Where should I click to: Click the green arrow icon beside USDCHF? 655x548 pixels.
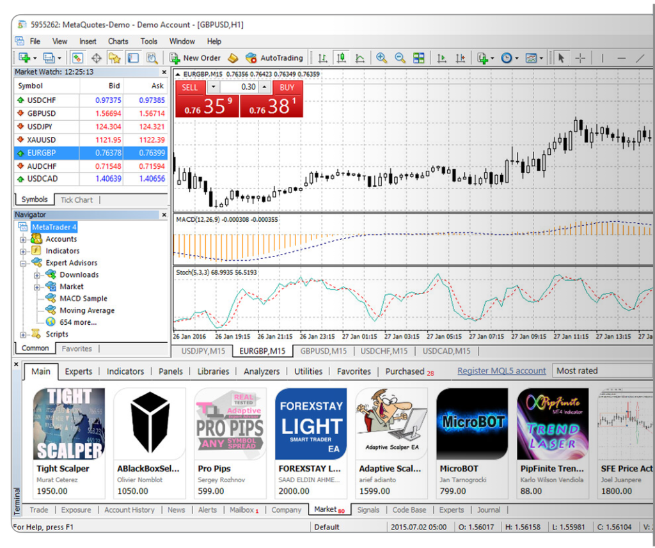(20, 100)
